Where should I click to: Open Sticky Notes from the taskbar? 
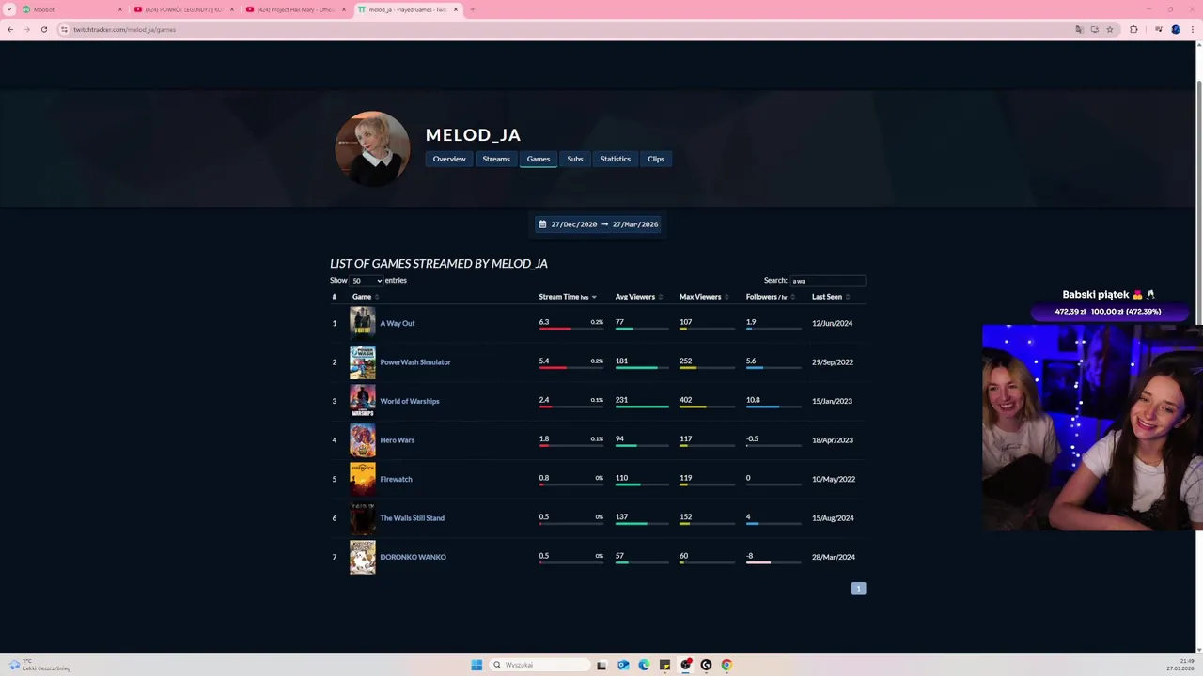(x=664, y=665)
